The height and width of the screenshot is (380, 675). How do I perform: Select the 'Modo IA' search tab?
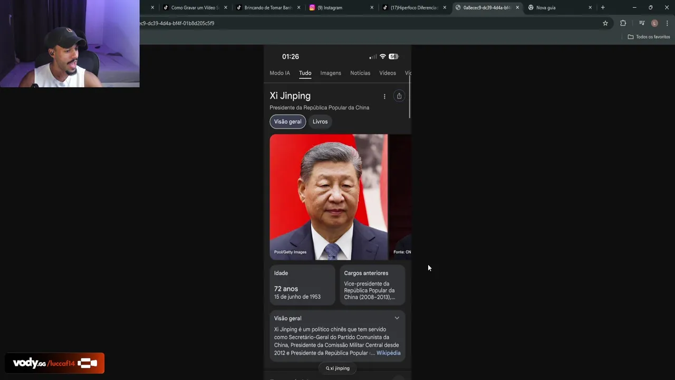[x=279, y=73]
